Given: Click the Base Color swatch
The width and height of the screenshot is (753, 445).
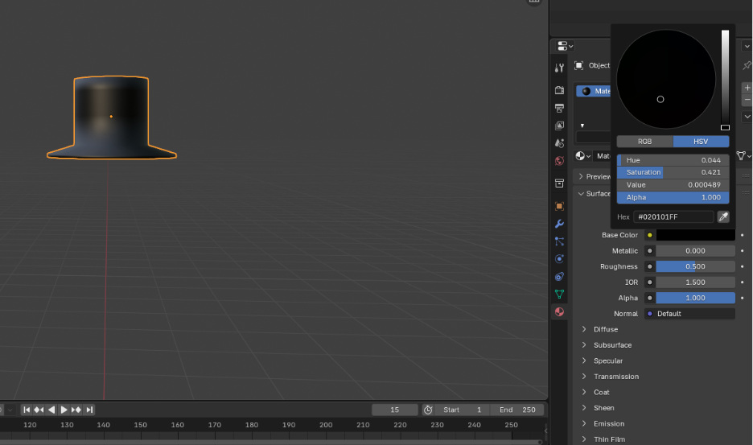Looking at the screenshot, I should pyautogui.click(x=695, y=236).
